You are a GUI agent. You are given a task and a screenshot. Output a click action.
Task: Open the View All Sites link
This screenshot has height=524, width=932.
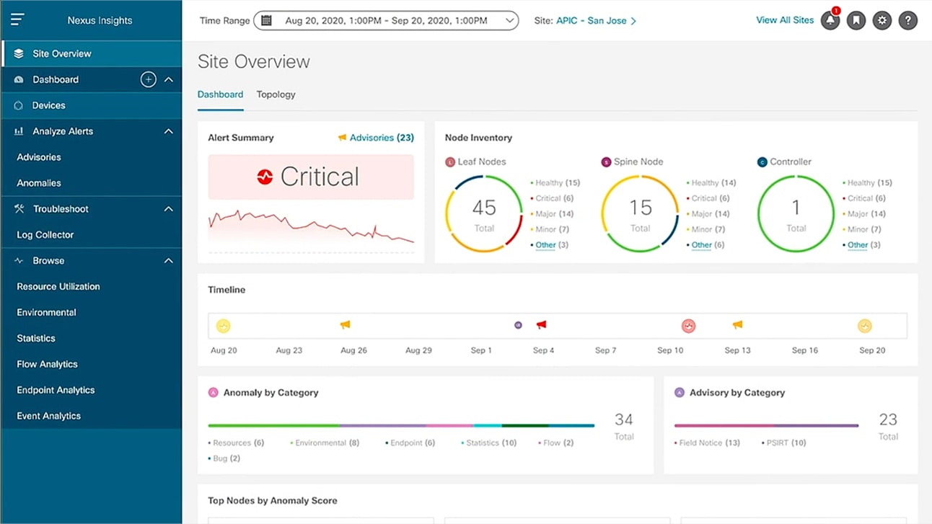(784, 19)
